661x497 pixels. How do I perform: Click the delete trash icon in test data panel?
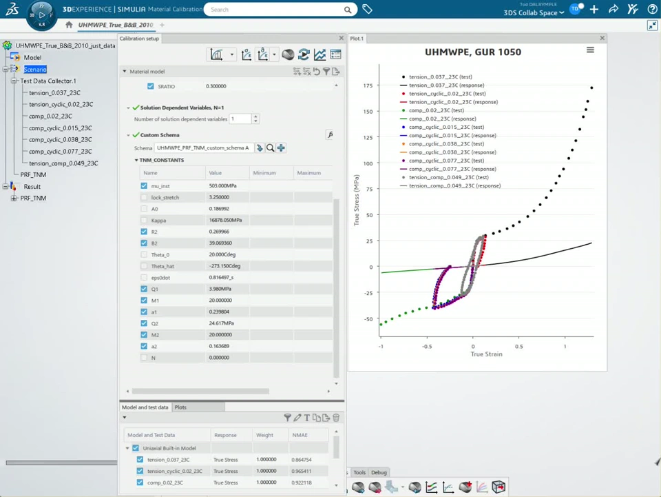pyautogui.click(x=336, y=418)
